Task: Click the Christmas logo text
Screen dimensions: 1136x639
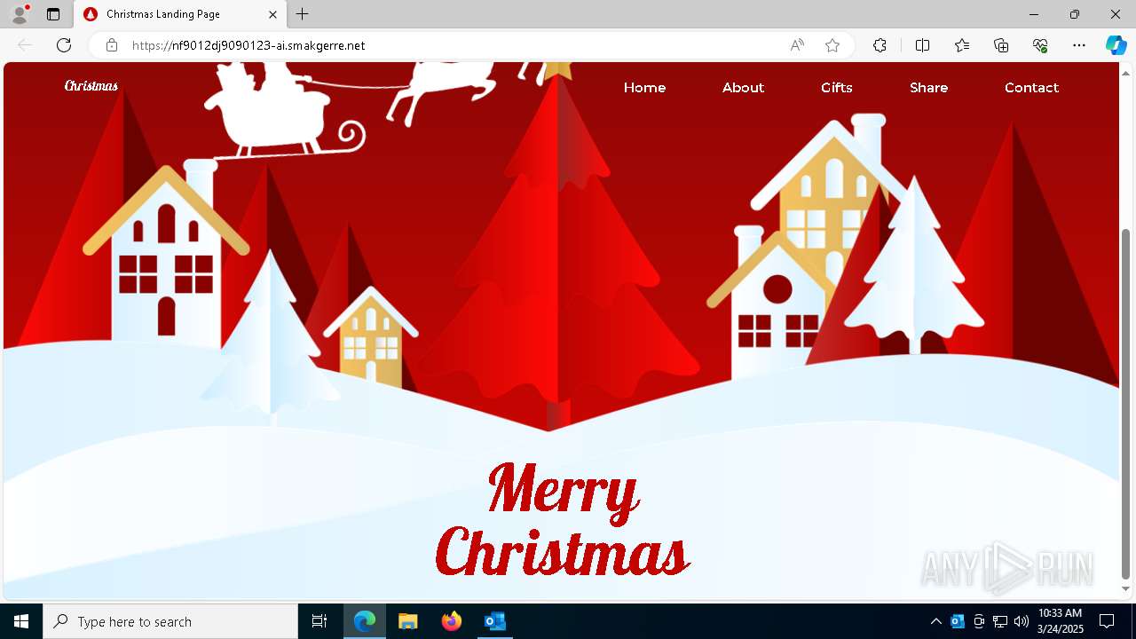Action: point(91,86)
